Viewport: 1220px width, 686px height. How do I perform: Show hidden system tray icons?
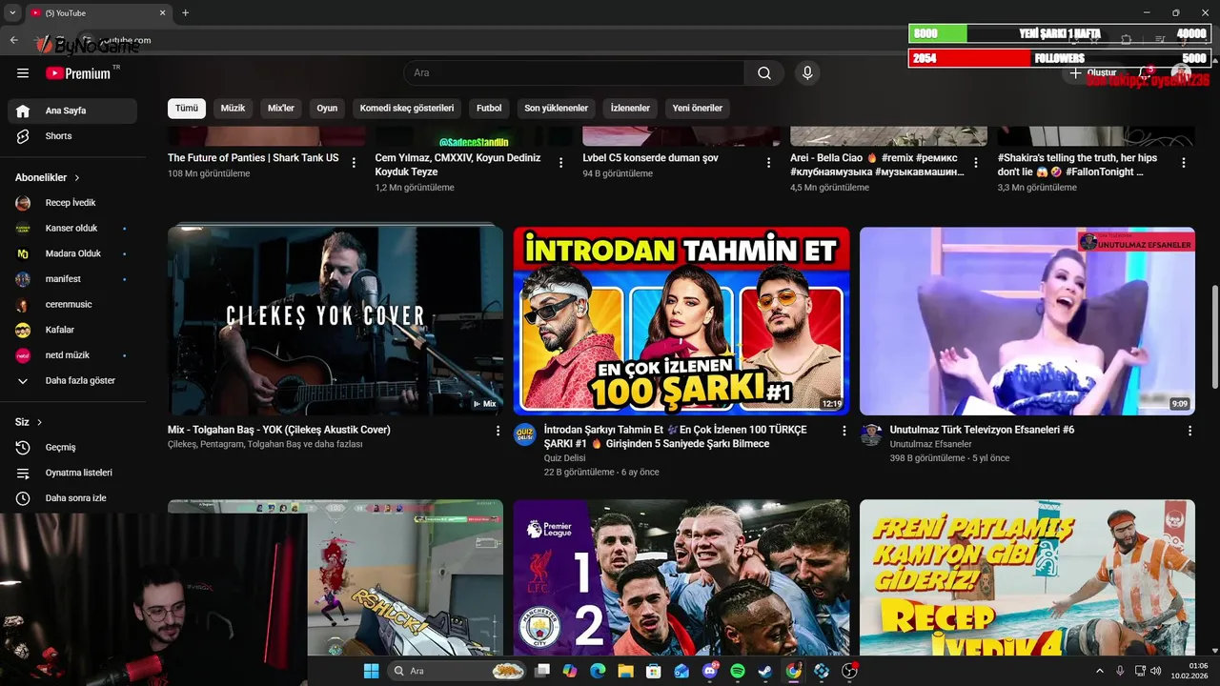[x=1099, y=671]
